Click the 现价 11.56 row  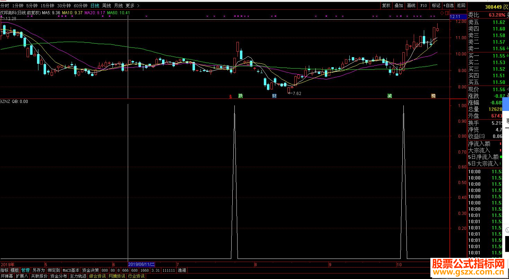click(488, 89)
